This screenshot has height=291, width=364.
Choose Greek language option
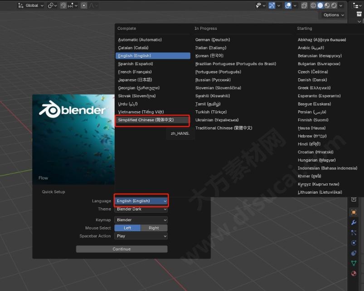pyautogui.click(x=330, y=88)
